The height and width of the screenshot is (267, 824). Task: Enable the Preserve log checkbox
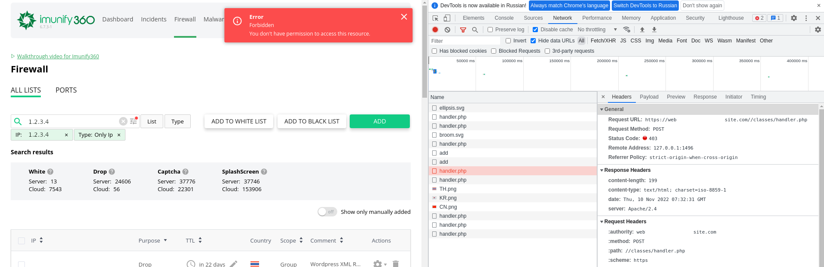tap(490, 30)
